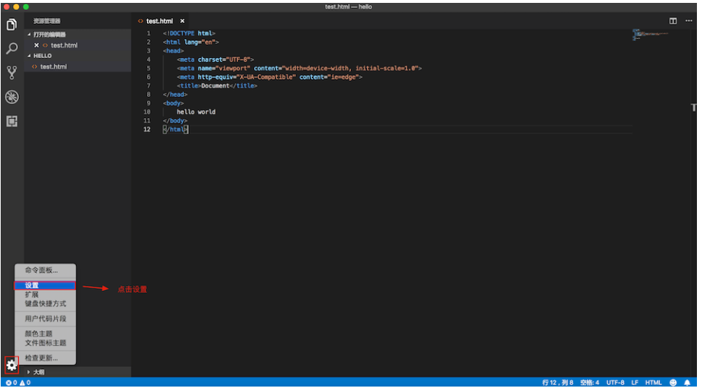The width and height of the screenshot is (702, 388).
Task: Choose 文件图标主题 from the menu
Action: click(x=45, y=342)
